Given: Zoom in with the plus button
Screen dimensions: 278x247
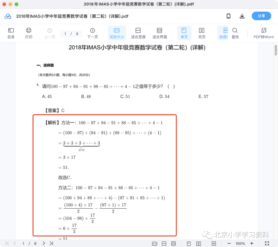Looking at the screenshot, I should [x=251, y=243].
